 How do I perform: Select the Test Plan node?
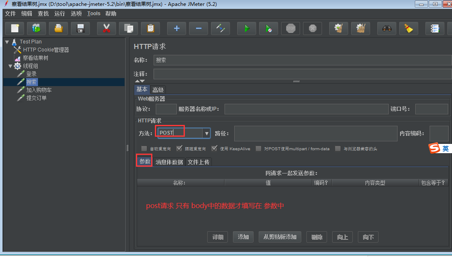(30, 42)
